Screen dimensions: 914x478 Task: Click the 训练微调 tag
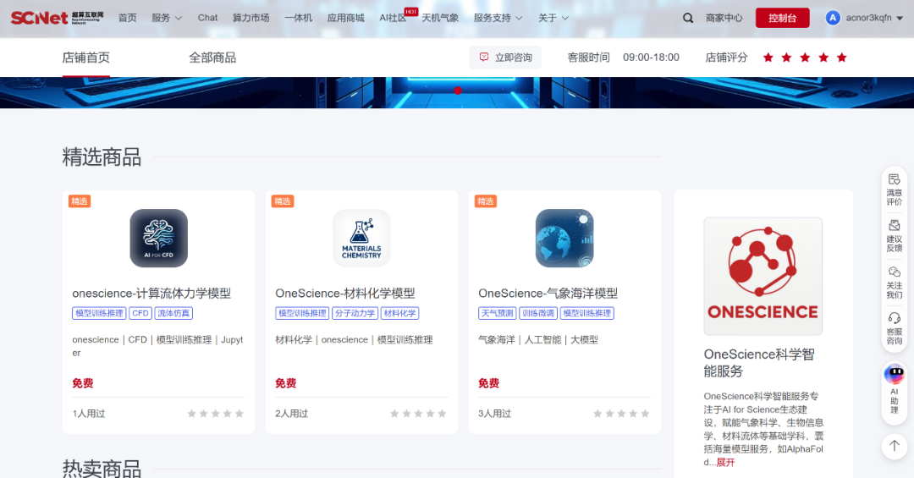(x=538, y=313)
